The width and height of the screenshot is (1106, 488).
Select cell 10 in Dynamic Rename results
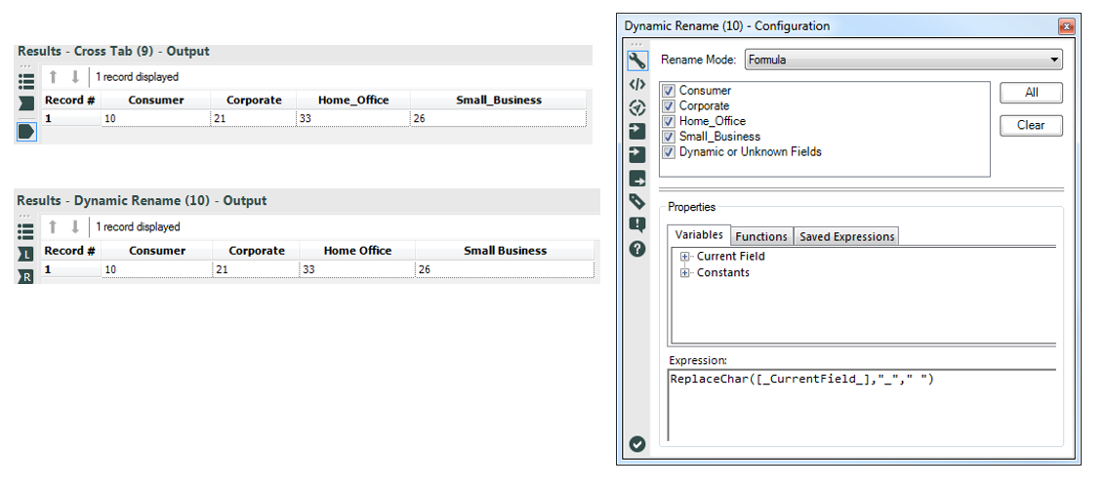[x=156, y=269]
